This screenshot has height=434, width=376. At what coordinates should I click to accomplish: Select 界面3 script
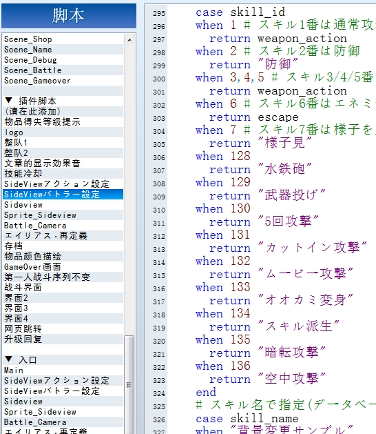(63, 308)
